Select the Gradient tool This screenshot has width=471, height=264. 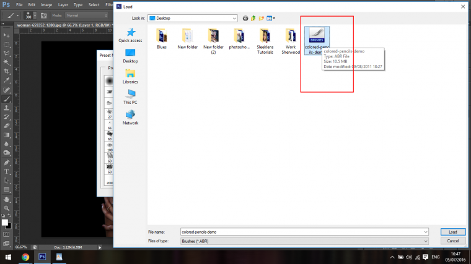click(6, 135)
